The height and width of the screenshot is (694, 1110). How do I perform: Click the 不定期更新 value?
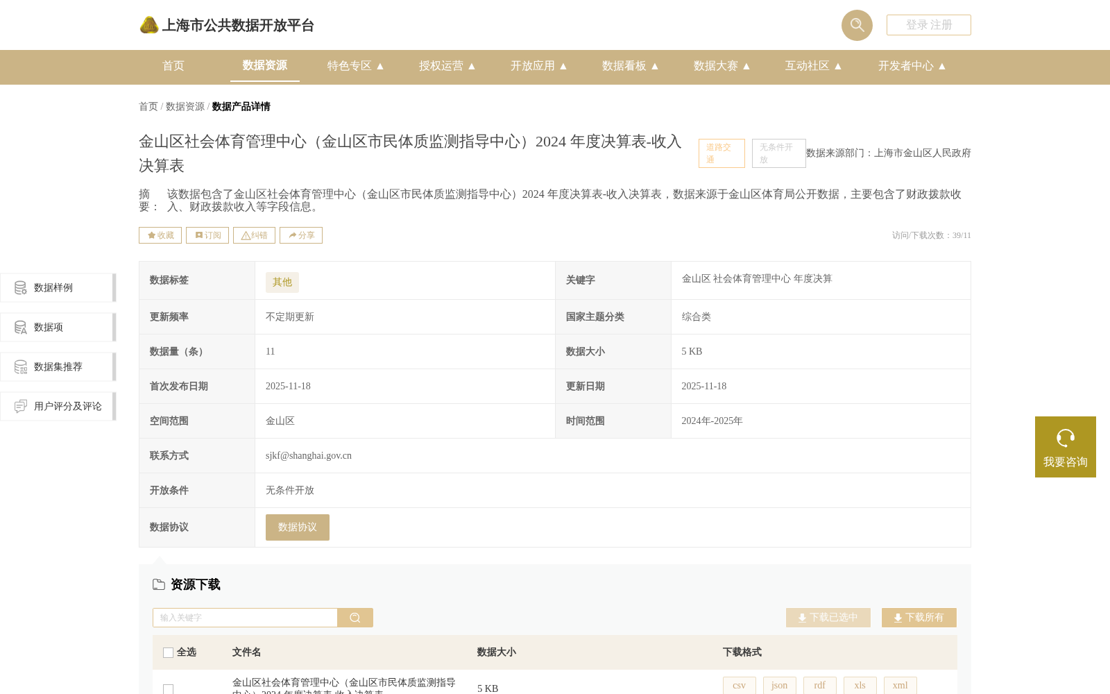point(290,317)
